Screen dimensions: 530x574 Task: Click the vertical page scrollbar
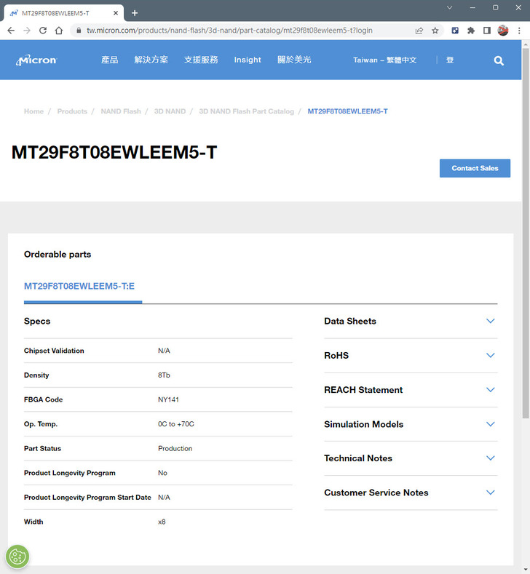[x=526, y=234]
